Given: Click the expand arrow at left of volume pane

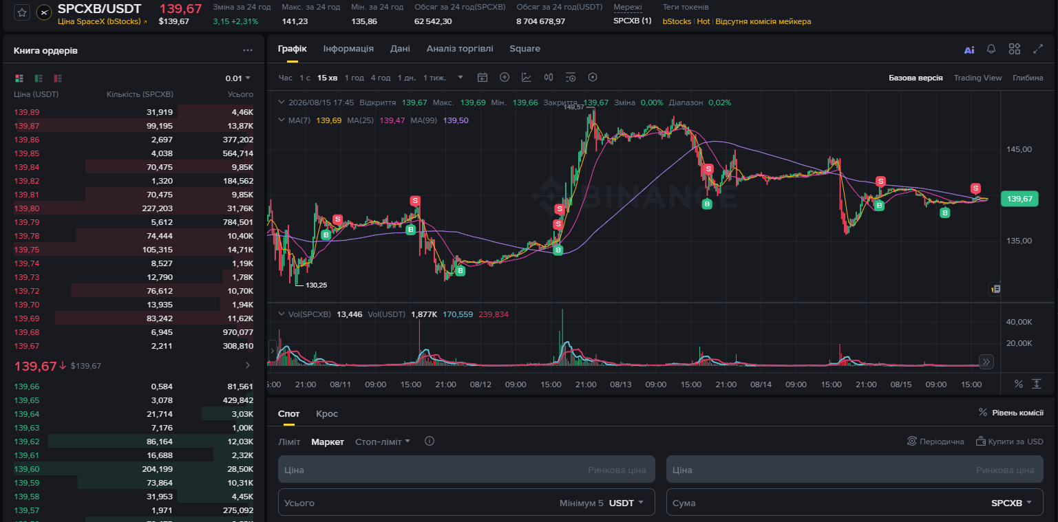Looking at the screenshot, I should pos(271,350).
